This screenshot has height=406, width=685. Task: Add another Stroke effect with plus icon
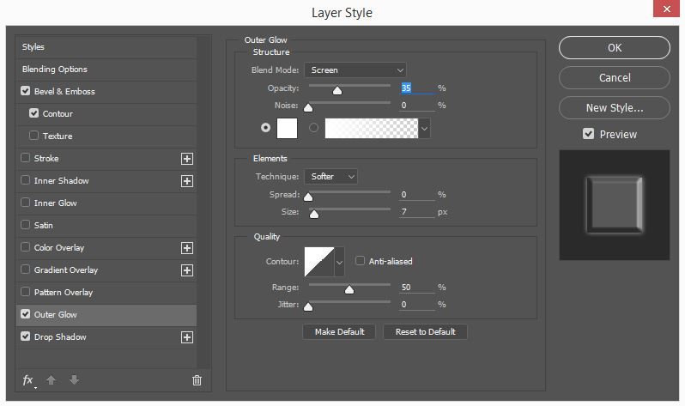187,159
